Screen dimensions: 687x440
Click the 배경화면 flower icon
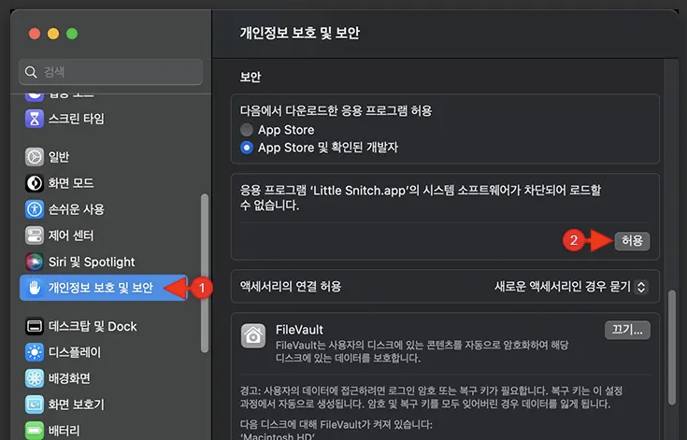pyautogui.click(x=35, y=378)
